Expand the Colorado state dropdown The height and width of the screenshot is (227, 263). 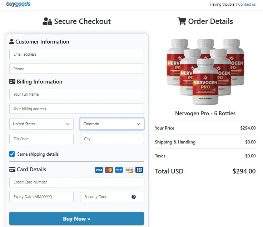pyautogui.click(x=112, y=124)
